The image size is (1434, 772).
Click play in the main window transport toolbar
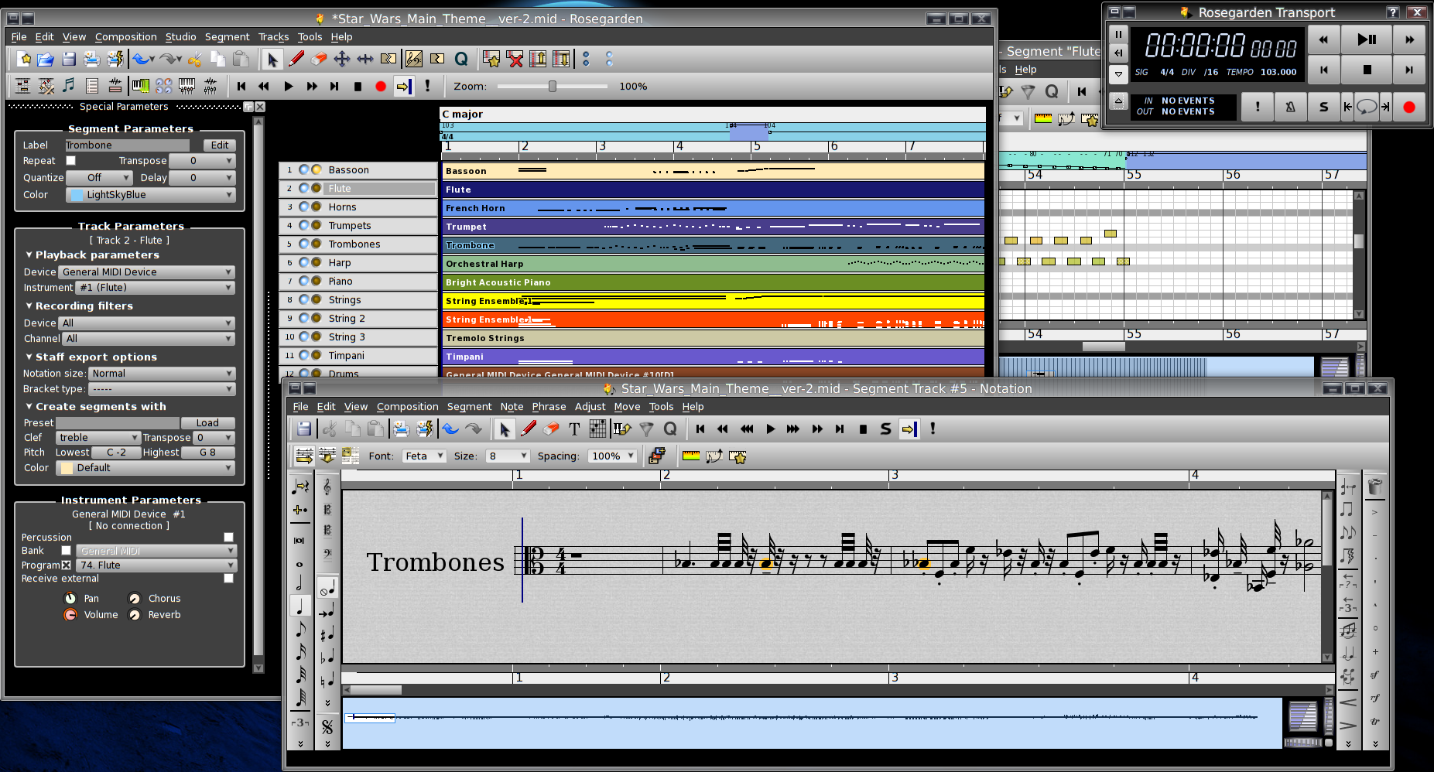point(289,87)
